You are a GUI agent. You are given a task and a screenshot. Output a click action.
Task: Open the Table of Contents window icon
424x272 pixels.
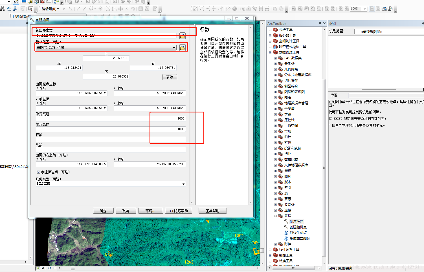(x=24, y=1)
